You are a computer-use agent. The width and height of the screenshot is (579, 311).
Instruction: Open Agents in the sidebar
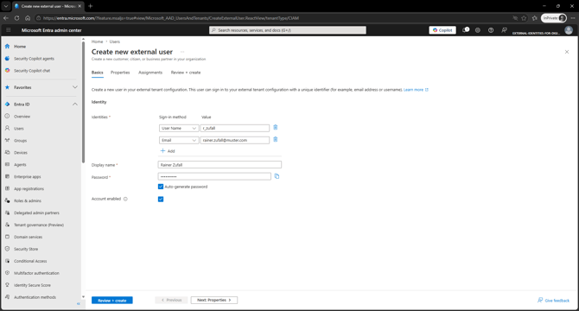[20, 165]
